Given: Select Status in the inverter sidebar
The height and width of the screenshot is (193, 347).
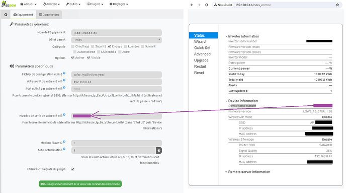Looking at the screenshot, I should click(x=204, y=35).
